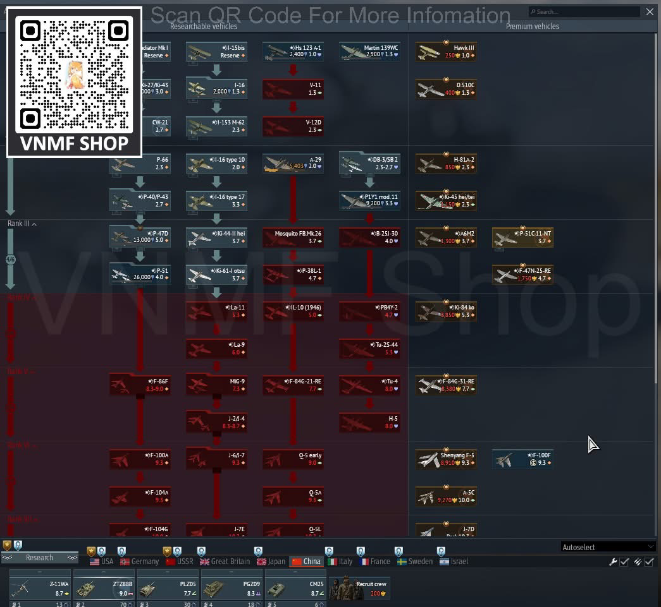Select the Z-11WA crew slot

tap(40, 589)
